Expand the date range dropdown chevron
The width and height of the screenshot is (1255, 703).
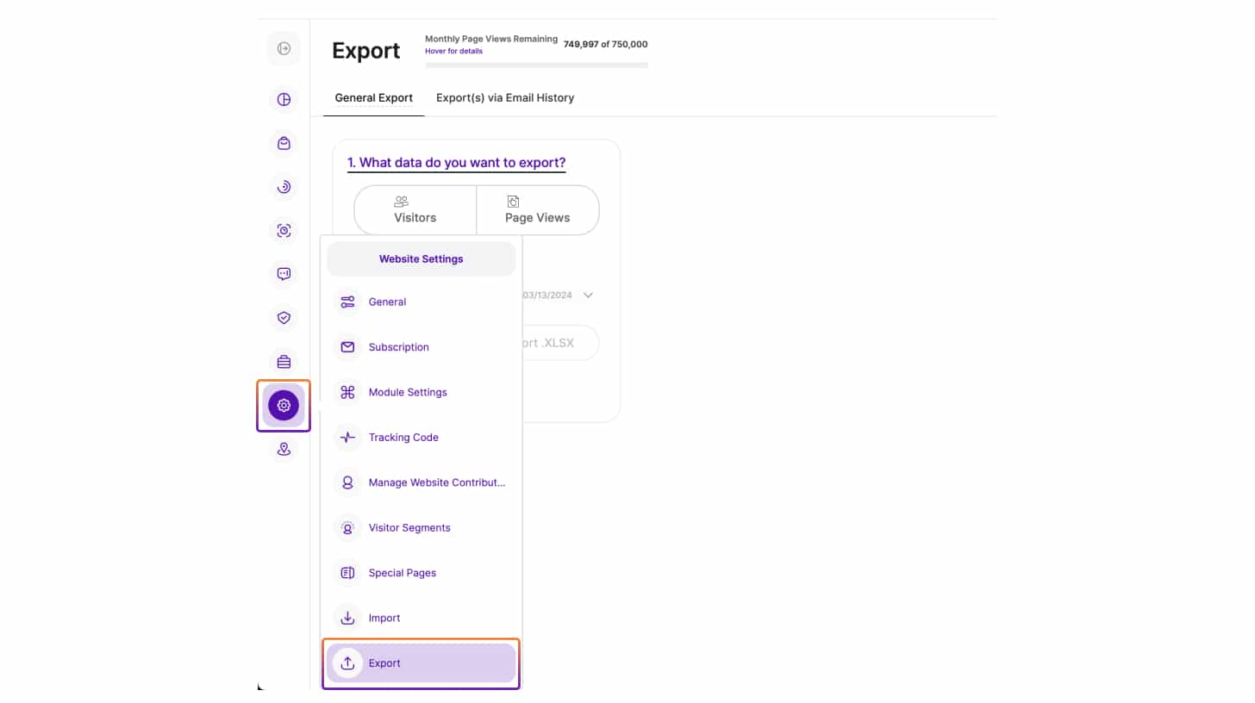[x=588, y=295]
